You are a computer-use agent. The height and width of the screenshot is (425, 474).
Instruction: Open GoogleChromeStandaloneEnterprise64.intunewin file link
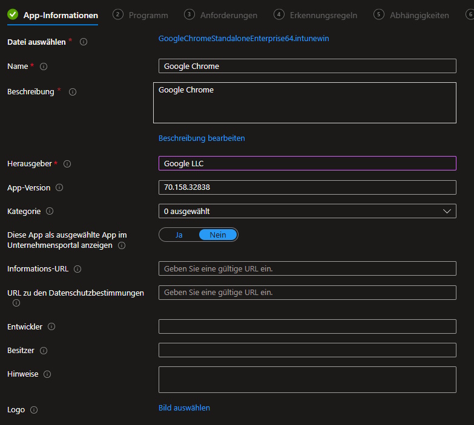pyautogui.click(x=243, y=39)
